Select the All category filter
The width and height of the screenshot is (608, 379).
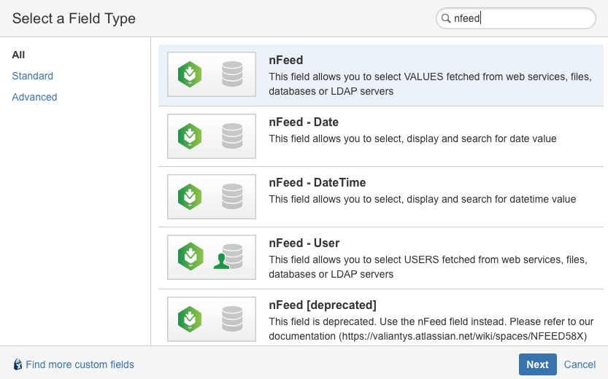[x=18, y=55]
